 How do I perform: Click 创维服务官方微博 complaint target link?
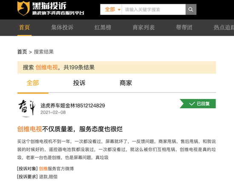[56, 169]
